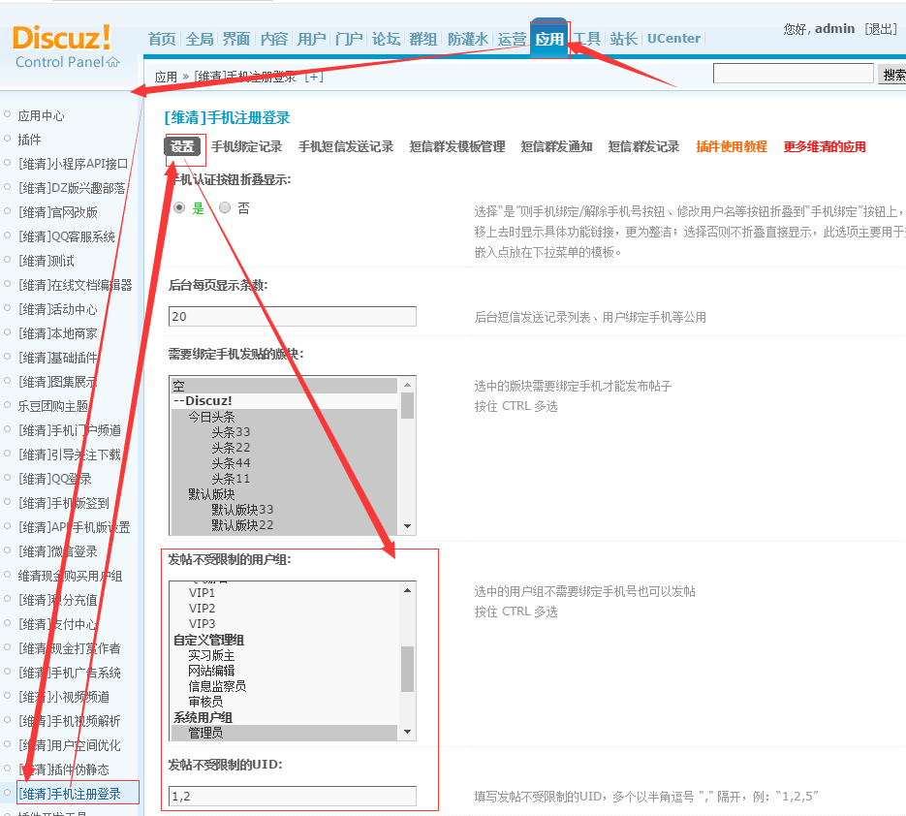Select 空 in the forum list
The height and width of the screenshot is (816, 906).
pos(284,386)
